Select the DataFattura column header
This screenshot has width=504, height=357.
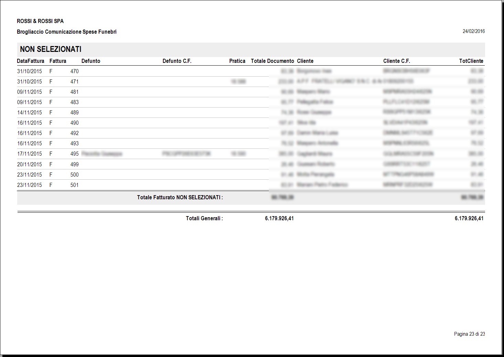coord(31,61)
